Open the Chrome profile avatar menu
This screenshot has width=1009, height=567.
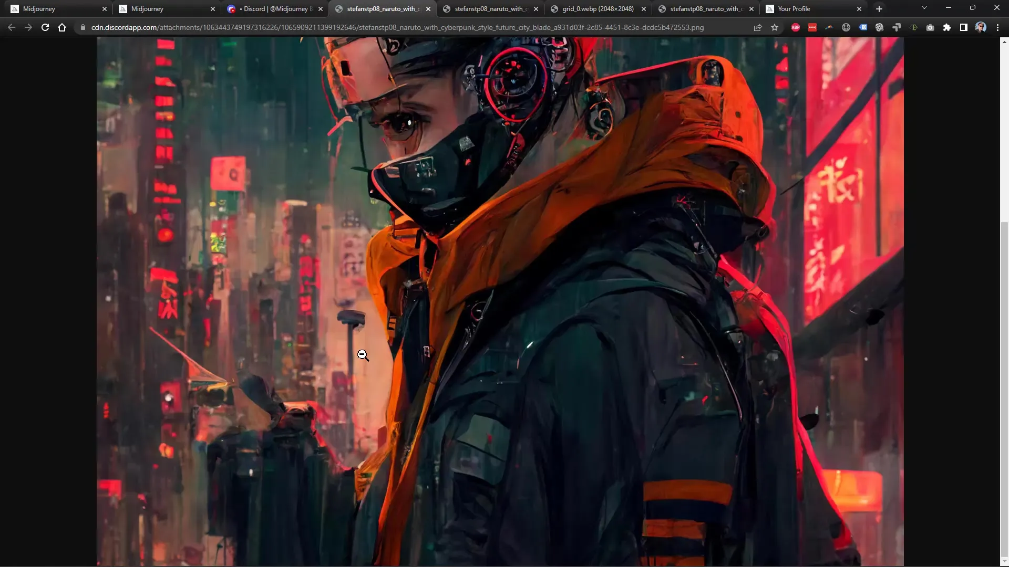click(x=981, y=27)
